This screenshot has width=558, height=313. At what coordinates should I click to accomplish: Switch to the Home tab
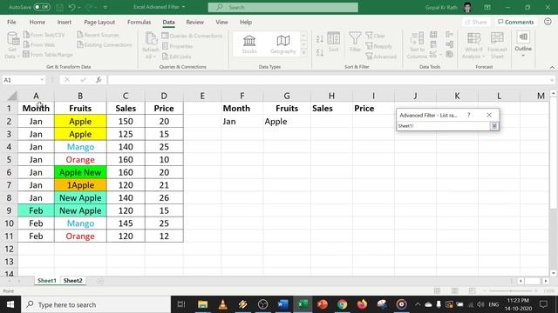[x=37, y=22]
